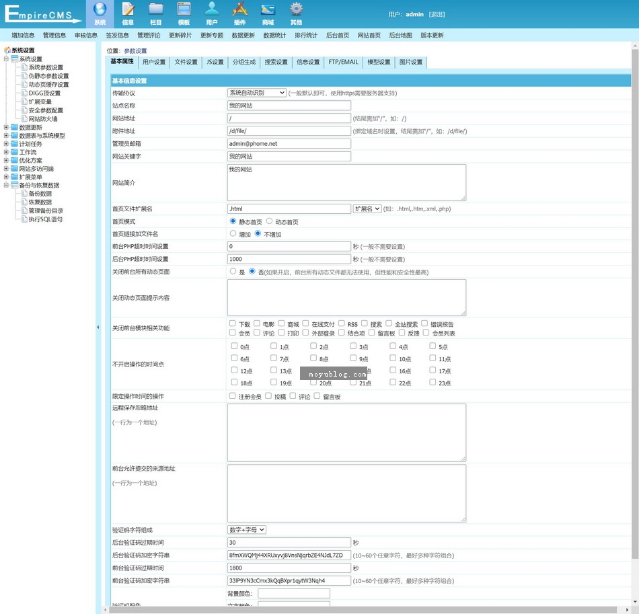Collapse the left sidebar with the arrow handle
Viewport: 639px width, 614px height.
(x=98, y=327)
